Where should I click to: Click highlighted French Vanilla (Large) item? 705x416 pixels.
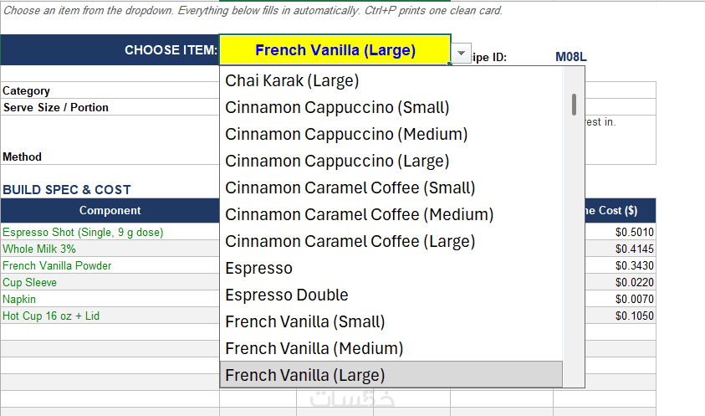point(391,375)
